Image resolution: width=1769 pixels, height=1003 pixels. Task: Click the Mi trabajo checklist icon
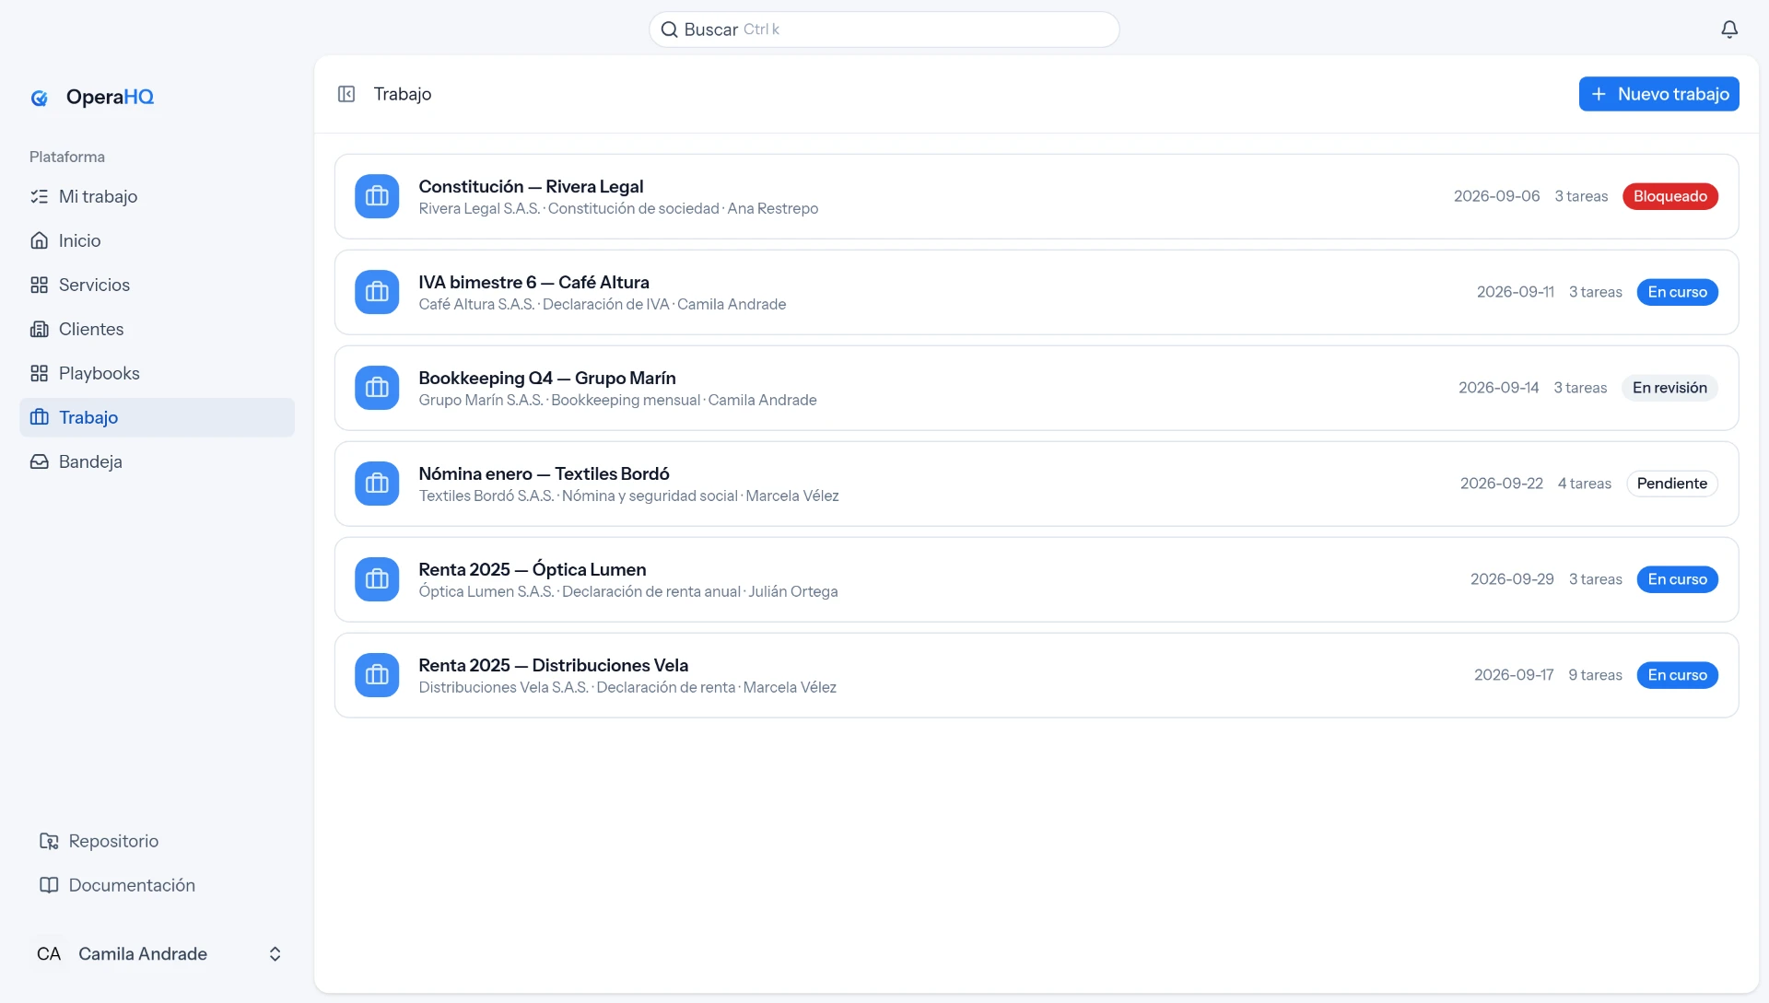[39, 196]
